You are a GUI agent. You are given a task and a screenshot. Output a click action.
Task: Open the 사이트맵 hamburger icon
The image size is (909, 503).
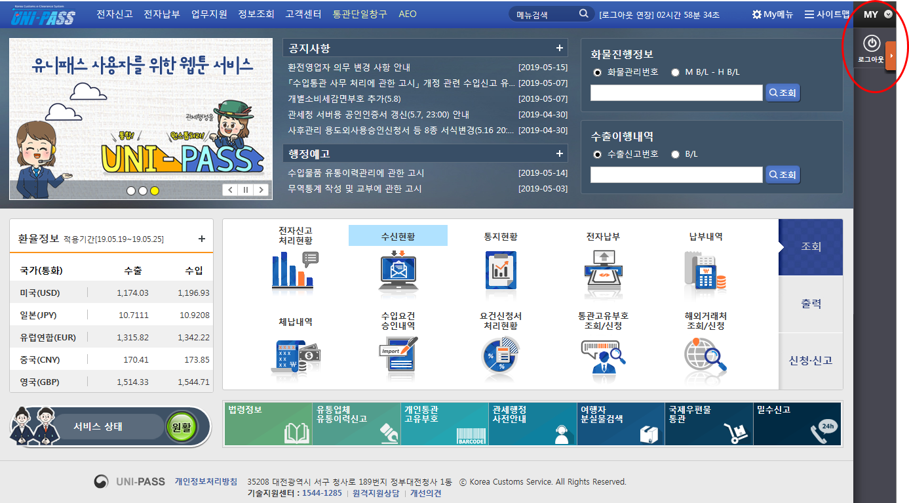[x=809, y=14]
